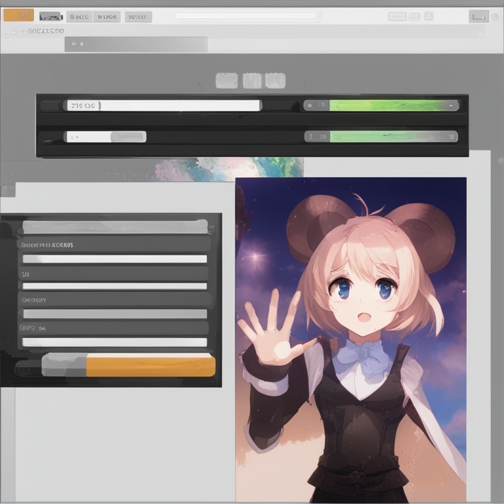
Task: Click the gray header bar atop the left form panel
Action: point(115,226)
